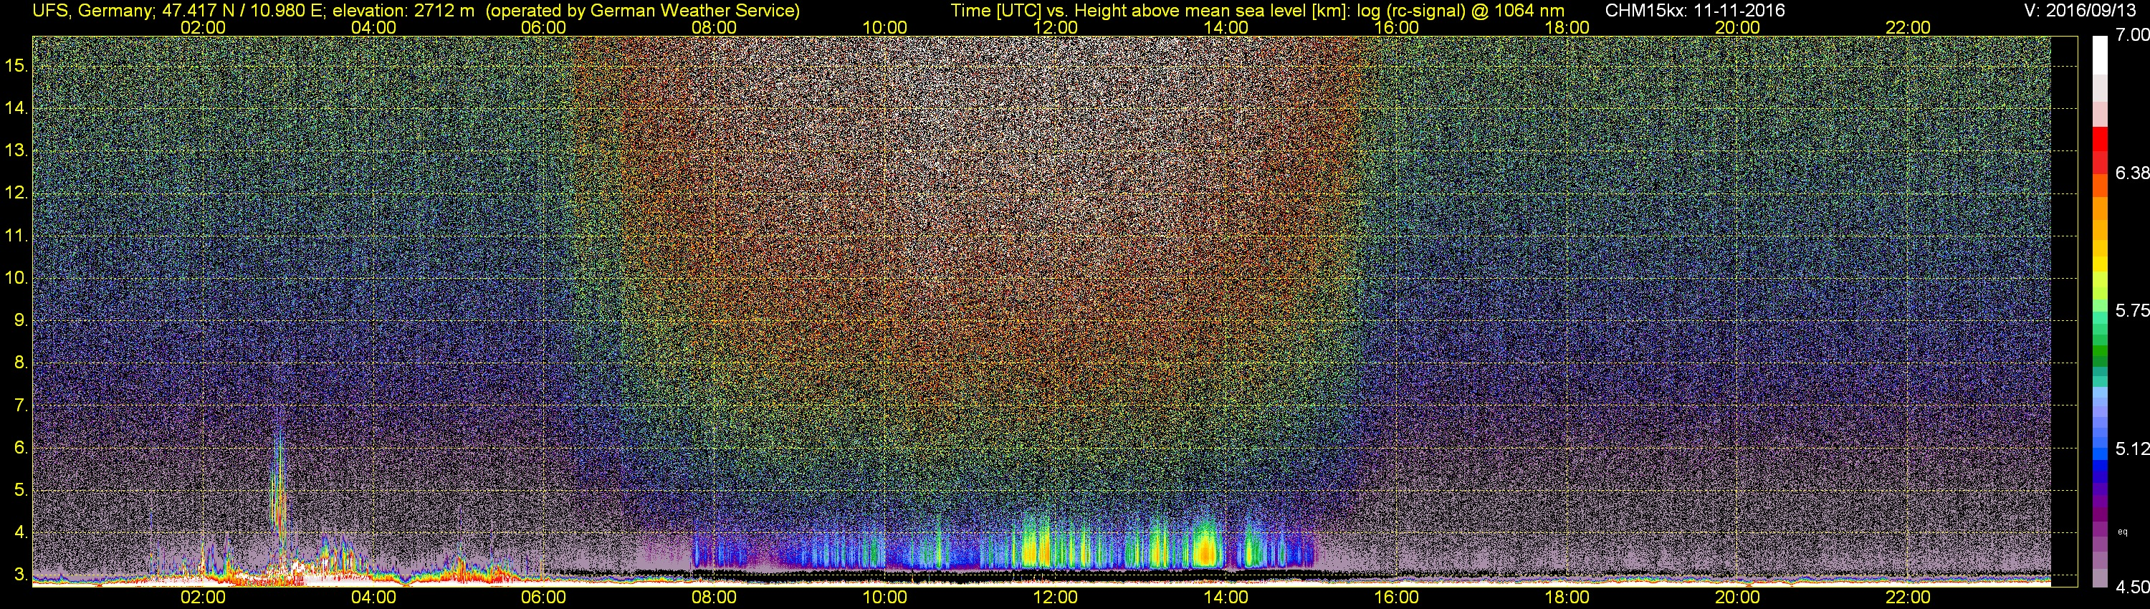Click the bright orange cloud echo near 14:00
Screen dimensions: 2150x609
pos(1205,550)
